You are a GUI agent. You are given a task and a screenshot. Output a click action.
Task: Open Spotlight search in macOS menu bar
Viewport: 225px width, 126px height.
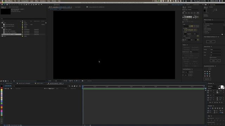(x=208, y=1)
